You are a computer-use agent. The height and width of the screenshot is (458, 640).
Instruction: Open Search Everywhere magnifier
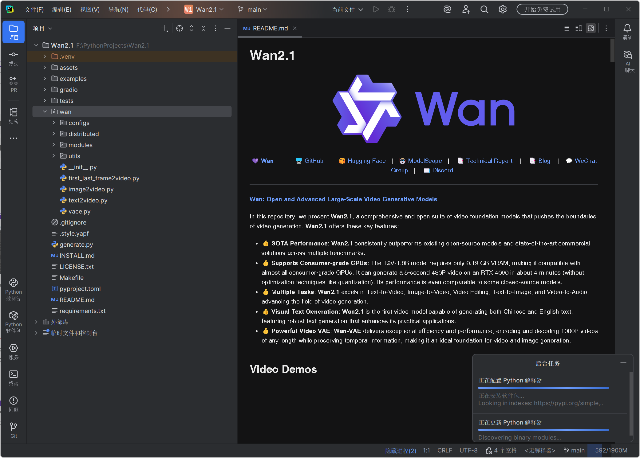click(484, 10)
